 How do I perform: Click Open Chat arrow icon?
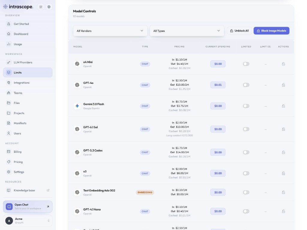coord(48,207)
